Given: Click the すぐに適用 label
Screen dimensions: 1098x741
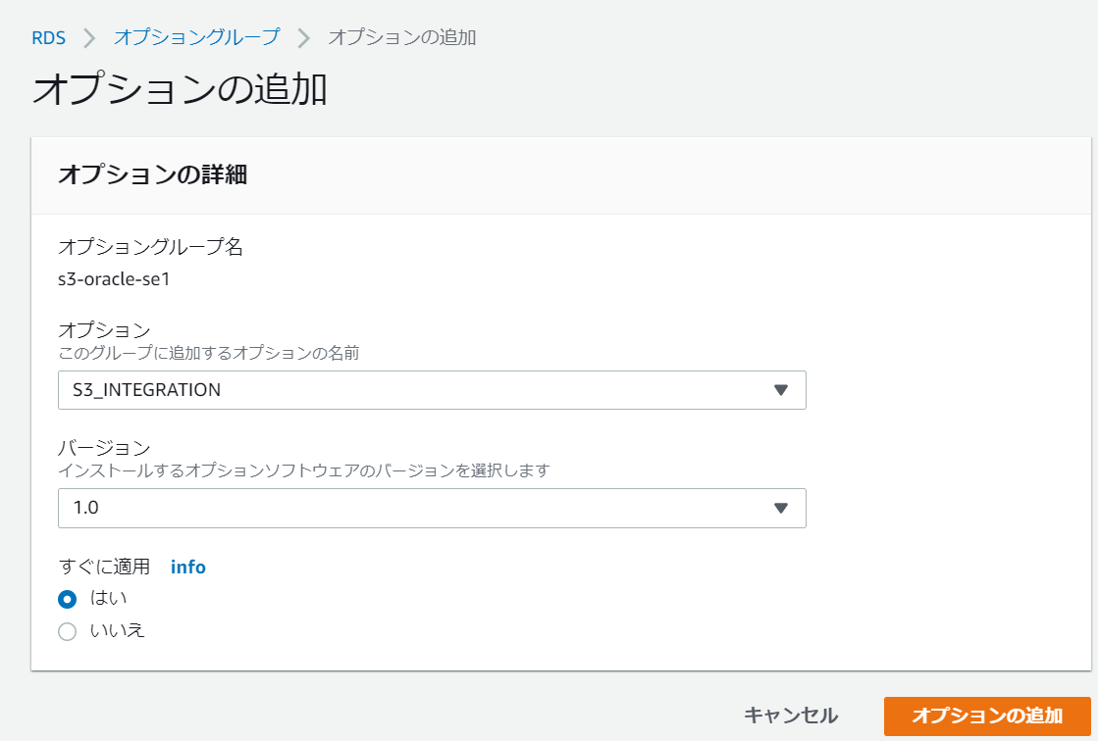Looking at the screenshot, I should (x=104, y=567).
